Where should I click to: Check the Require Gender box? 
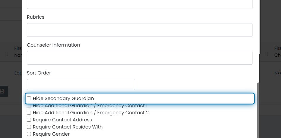point(29,134)
